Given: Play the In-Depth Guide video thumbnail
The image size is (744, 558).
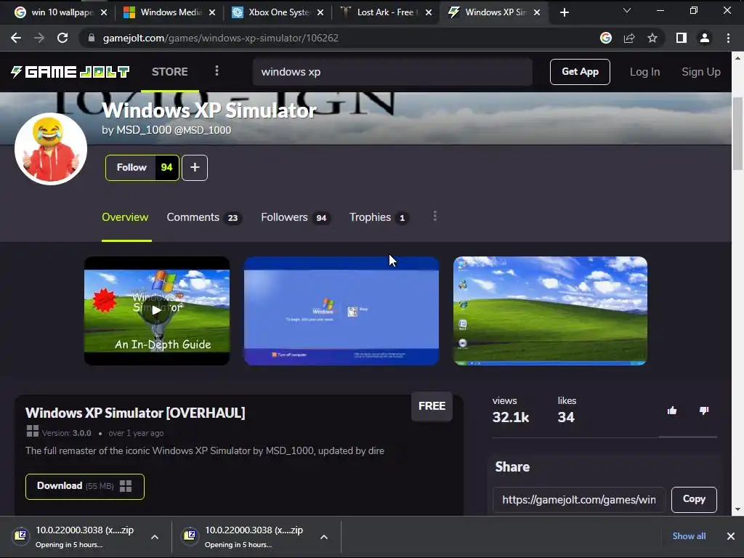Looking at the screenshot, I should point(157,311).
